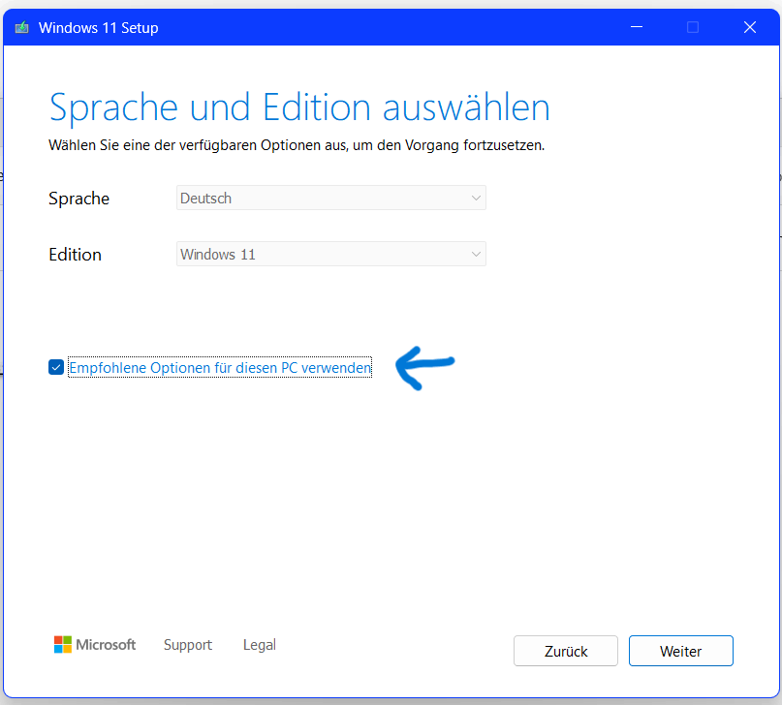Screen dimensions: 782x705
Task: Open the Support link
Action: tap(188, 645)
